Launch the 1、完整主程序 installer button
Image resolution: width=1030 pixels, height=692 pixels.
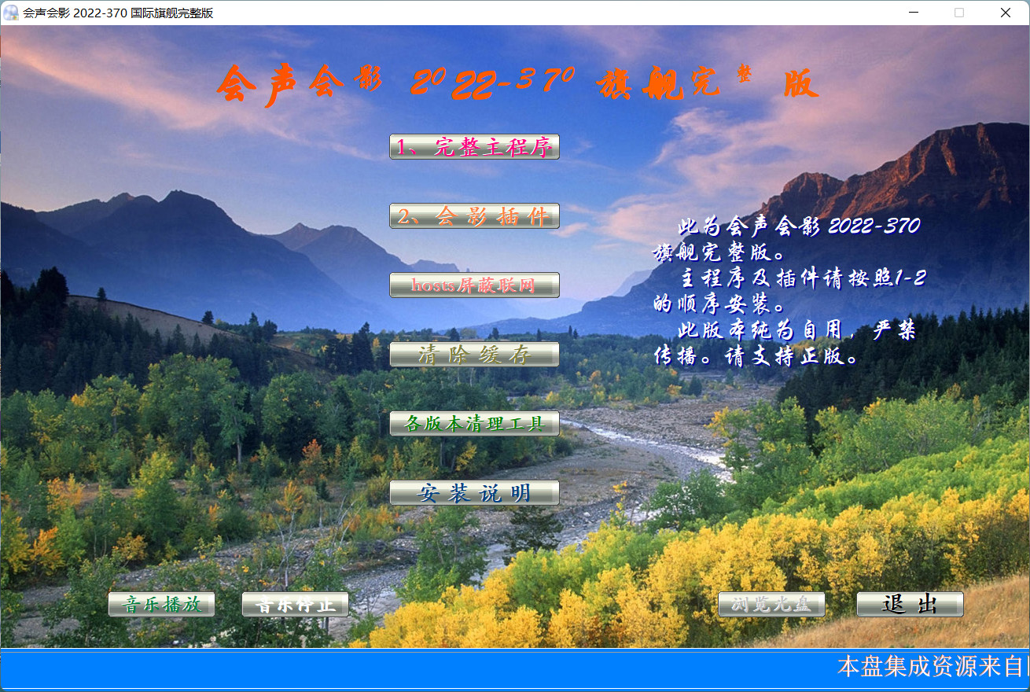(x=474, y=147)
